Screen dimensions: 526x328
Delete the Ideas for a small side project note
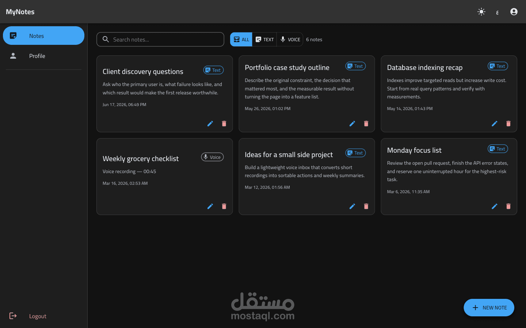click(x=366, y=206)
